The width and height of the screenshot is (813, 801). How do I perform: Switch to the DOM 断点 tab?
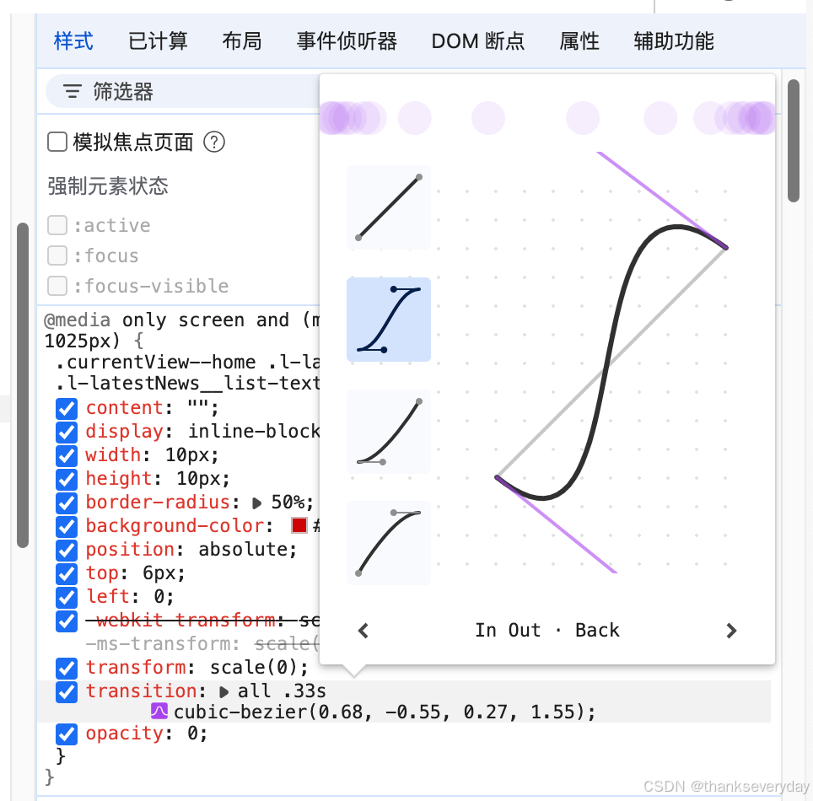[x=478, y=41]
